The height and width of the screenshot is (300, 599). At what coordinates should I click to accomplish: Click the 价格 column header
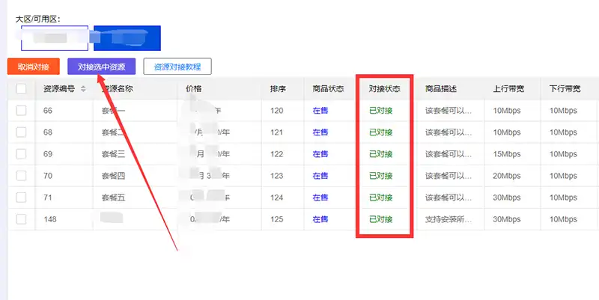tap(194, 89)
